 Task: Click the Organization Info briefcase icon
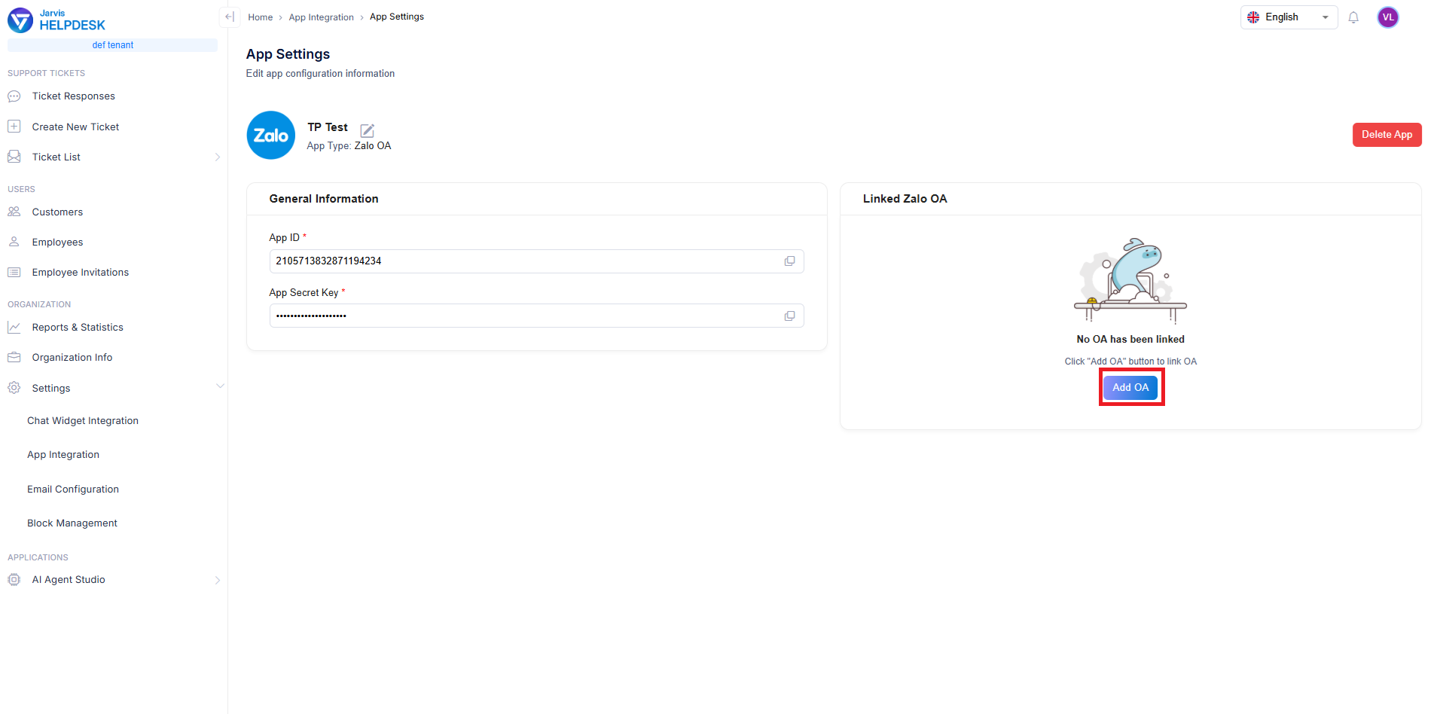[14, 357]
